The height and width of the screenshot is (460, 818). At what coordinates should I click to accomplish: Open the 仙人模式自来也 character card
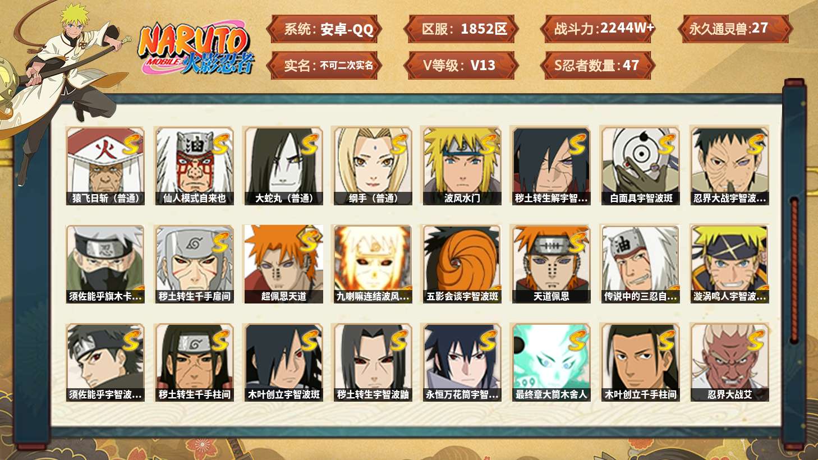(x=194, y=166)
